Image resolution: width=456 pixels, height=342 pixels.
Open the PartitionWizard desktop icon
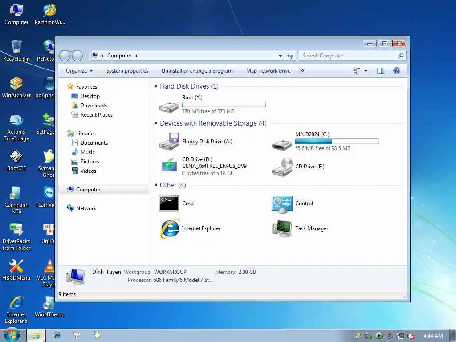click(50, 15)
